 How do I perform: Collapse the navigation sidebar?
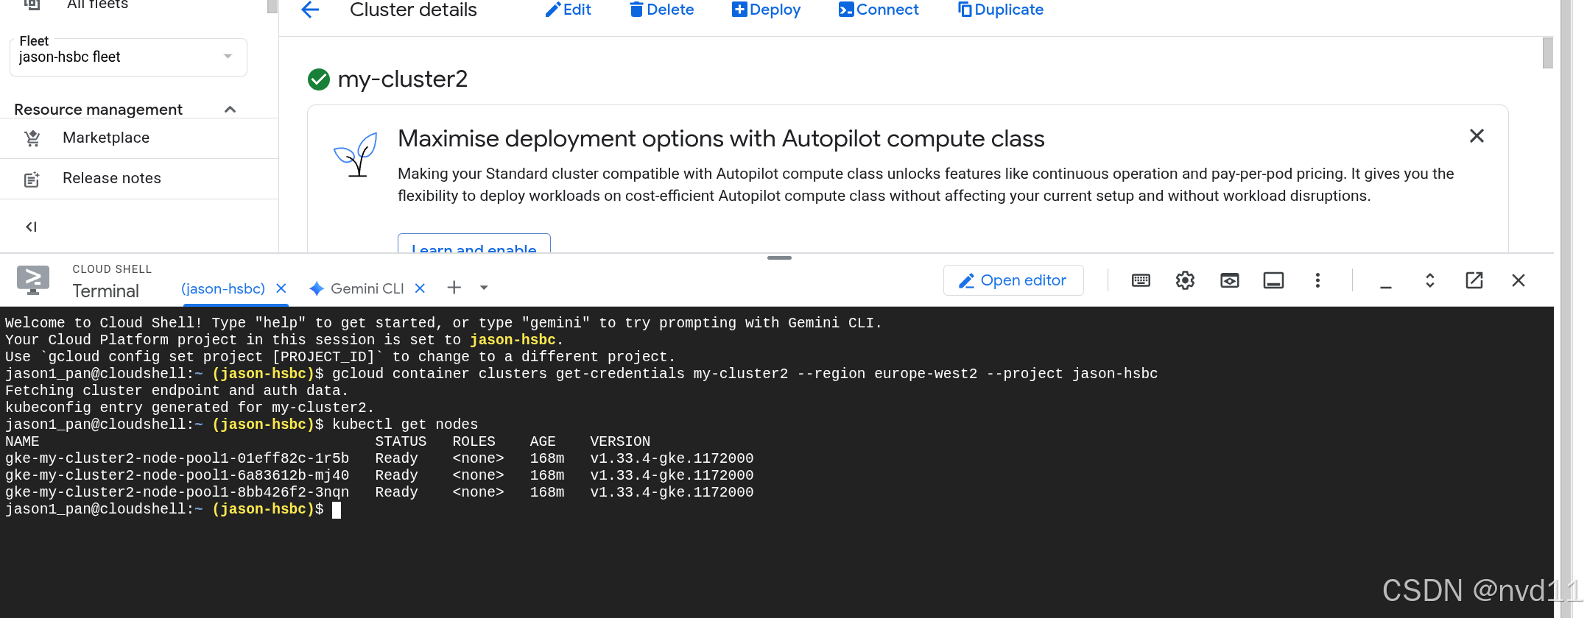[32, 227]
